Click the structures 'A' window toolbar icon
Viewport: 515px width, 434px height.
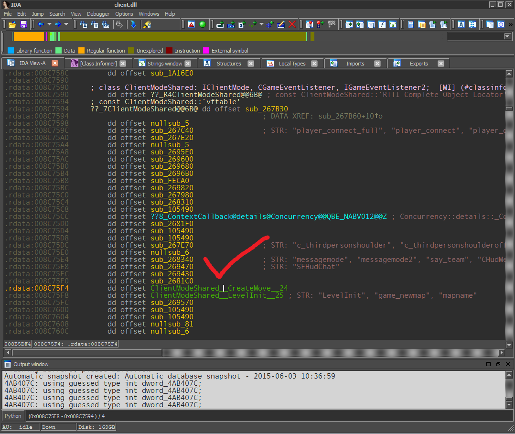coord(461,25)
